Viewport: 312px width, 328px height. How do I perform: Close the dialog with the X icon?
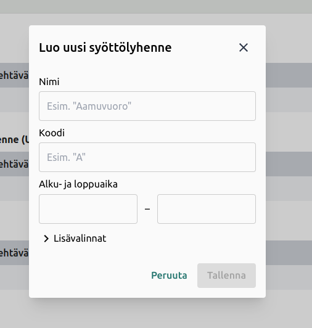pyautogui.click(x=244, y=47)
